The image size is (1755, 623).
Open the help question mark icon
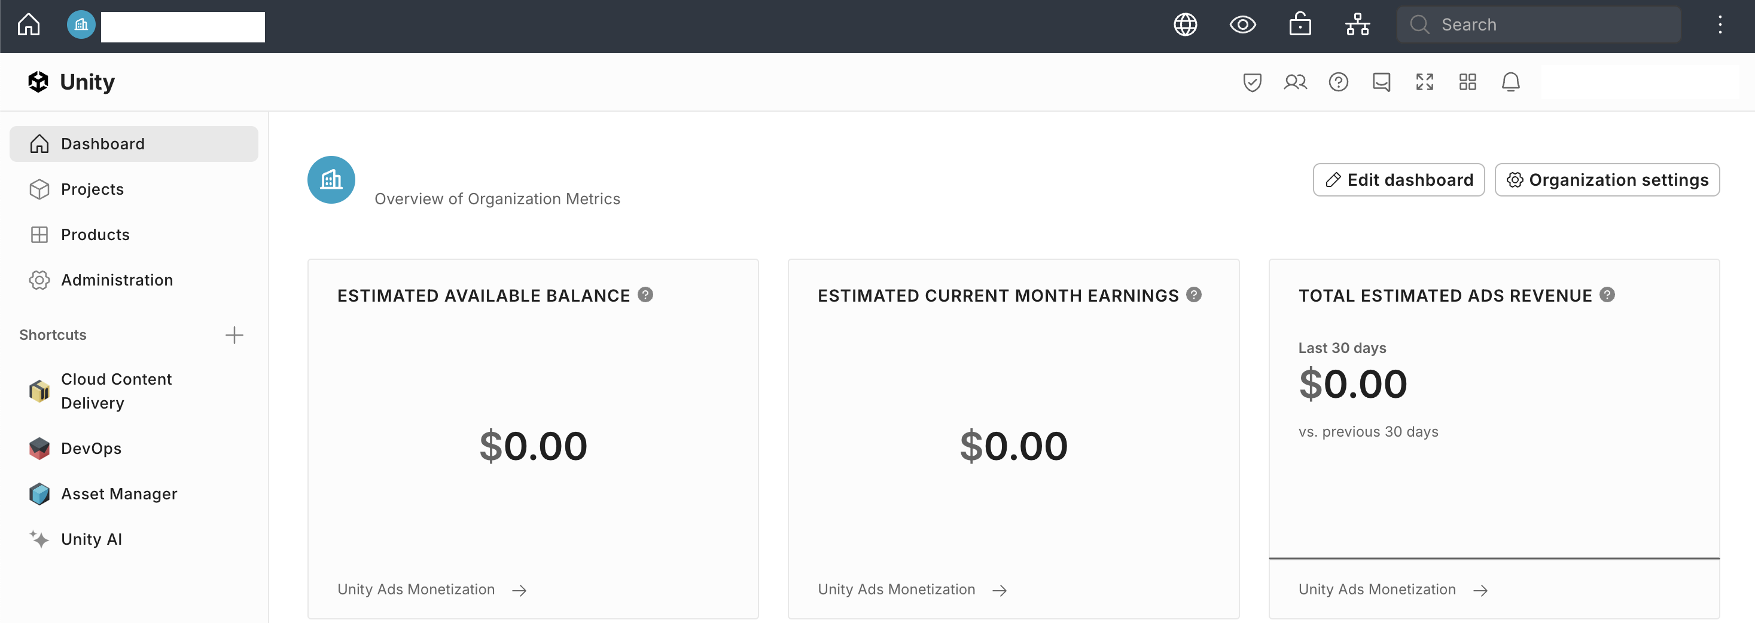1338,82
